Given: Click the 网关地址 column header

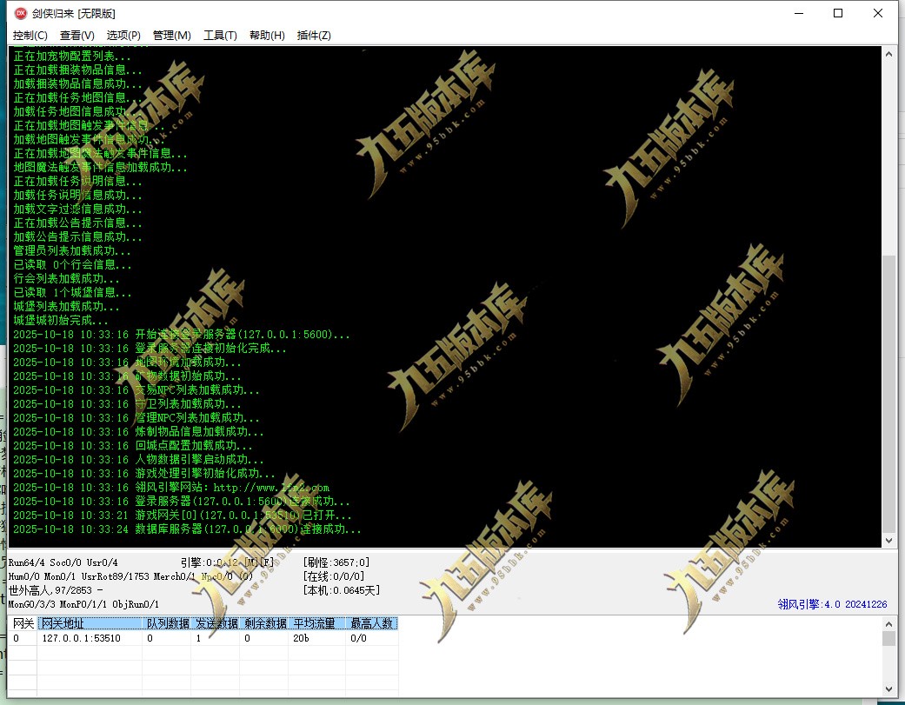Looking at the screenshot, I should pos(90,623).
